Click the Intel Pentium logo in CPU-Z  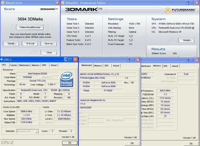coord(66,79)
